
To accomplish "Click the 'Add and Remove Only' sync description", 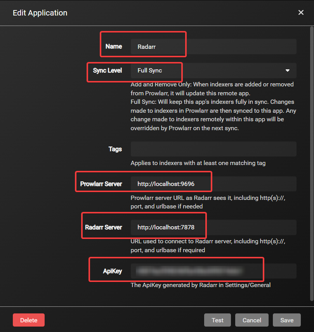I will coord(212,89).
